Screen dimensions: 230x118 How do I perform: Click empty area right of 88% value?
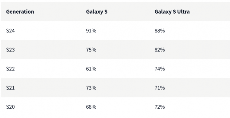pos(197,31)
